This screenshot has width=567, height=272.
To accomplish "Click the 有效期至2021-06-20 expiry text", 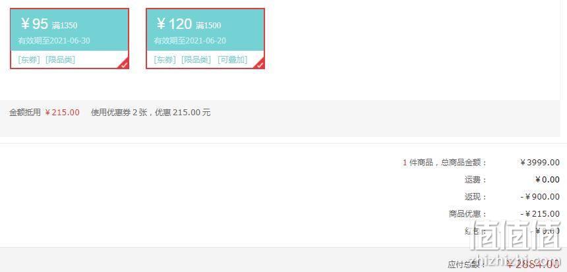I will point(190,41).
